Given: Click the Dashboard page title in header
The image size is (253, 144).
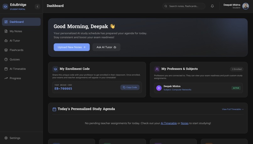Looking at the screenshot, I should pyautogui.click(x=55, y=6).
